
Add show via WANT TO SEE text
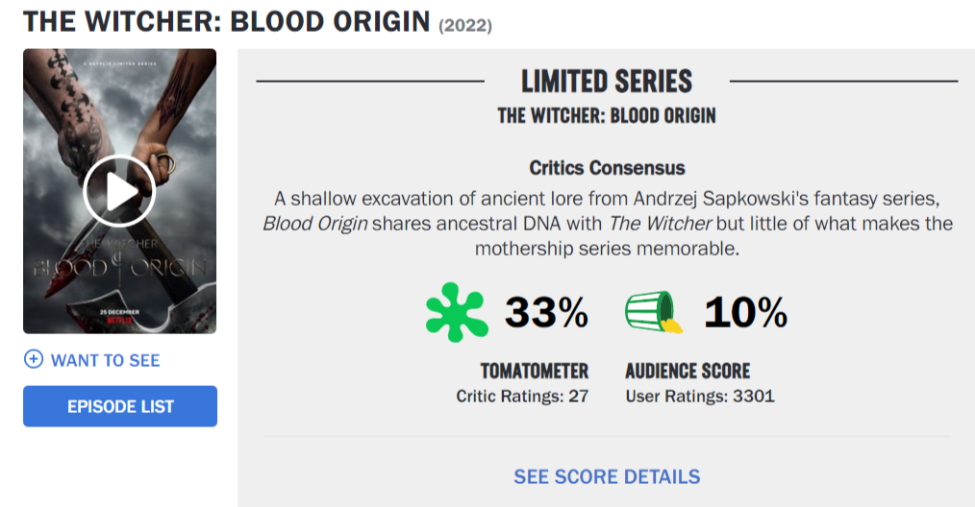click(105, 360)
